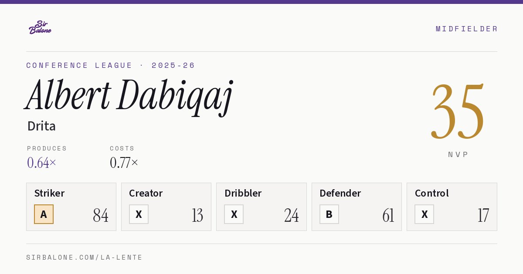Viewport: 523px width, 274px height.
Task: Select the B grade badge for Defender
Action: (x=329, y=214)
